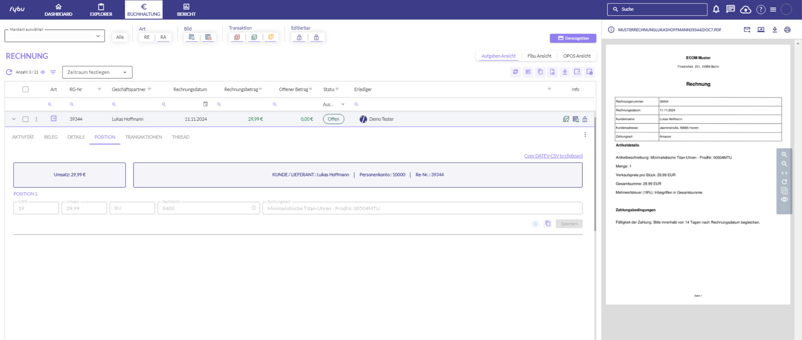Collapse the invoice 39344 row

14,119
